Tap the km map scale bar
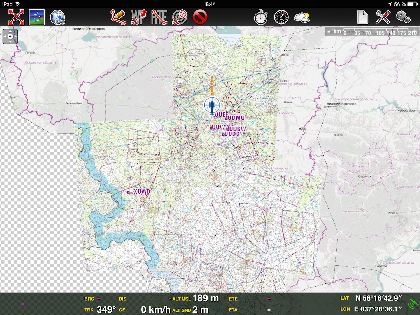Screen dimensions: 420x315 tap(371, 32)
